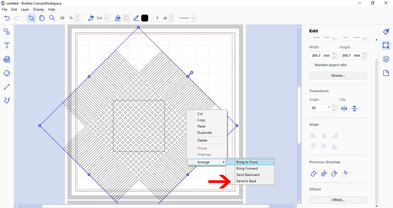Increase zoom percentage with up arrow
The height and width of the screenshot is (208, 393).
(77, 16)
